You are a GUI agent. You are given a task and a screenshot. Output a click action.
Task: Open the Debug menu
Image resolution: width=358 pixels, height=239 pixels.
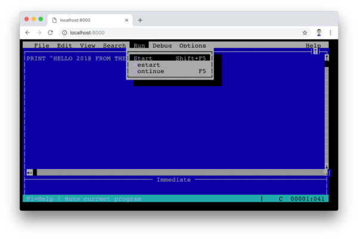tap(162, 45)
